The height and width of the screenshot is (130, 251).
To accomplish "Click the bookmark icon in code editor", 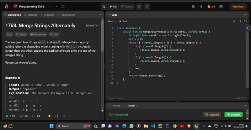I will 234,21.
